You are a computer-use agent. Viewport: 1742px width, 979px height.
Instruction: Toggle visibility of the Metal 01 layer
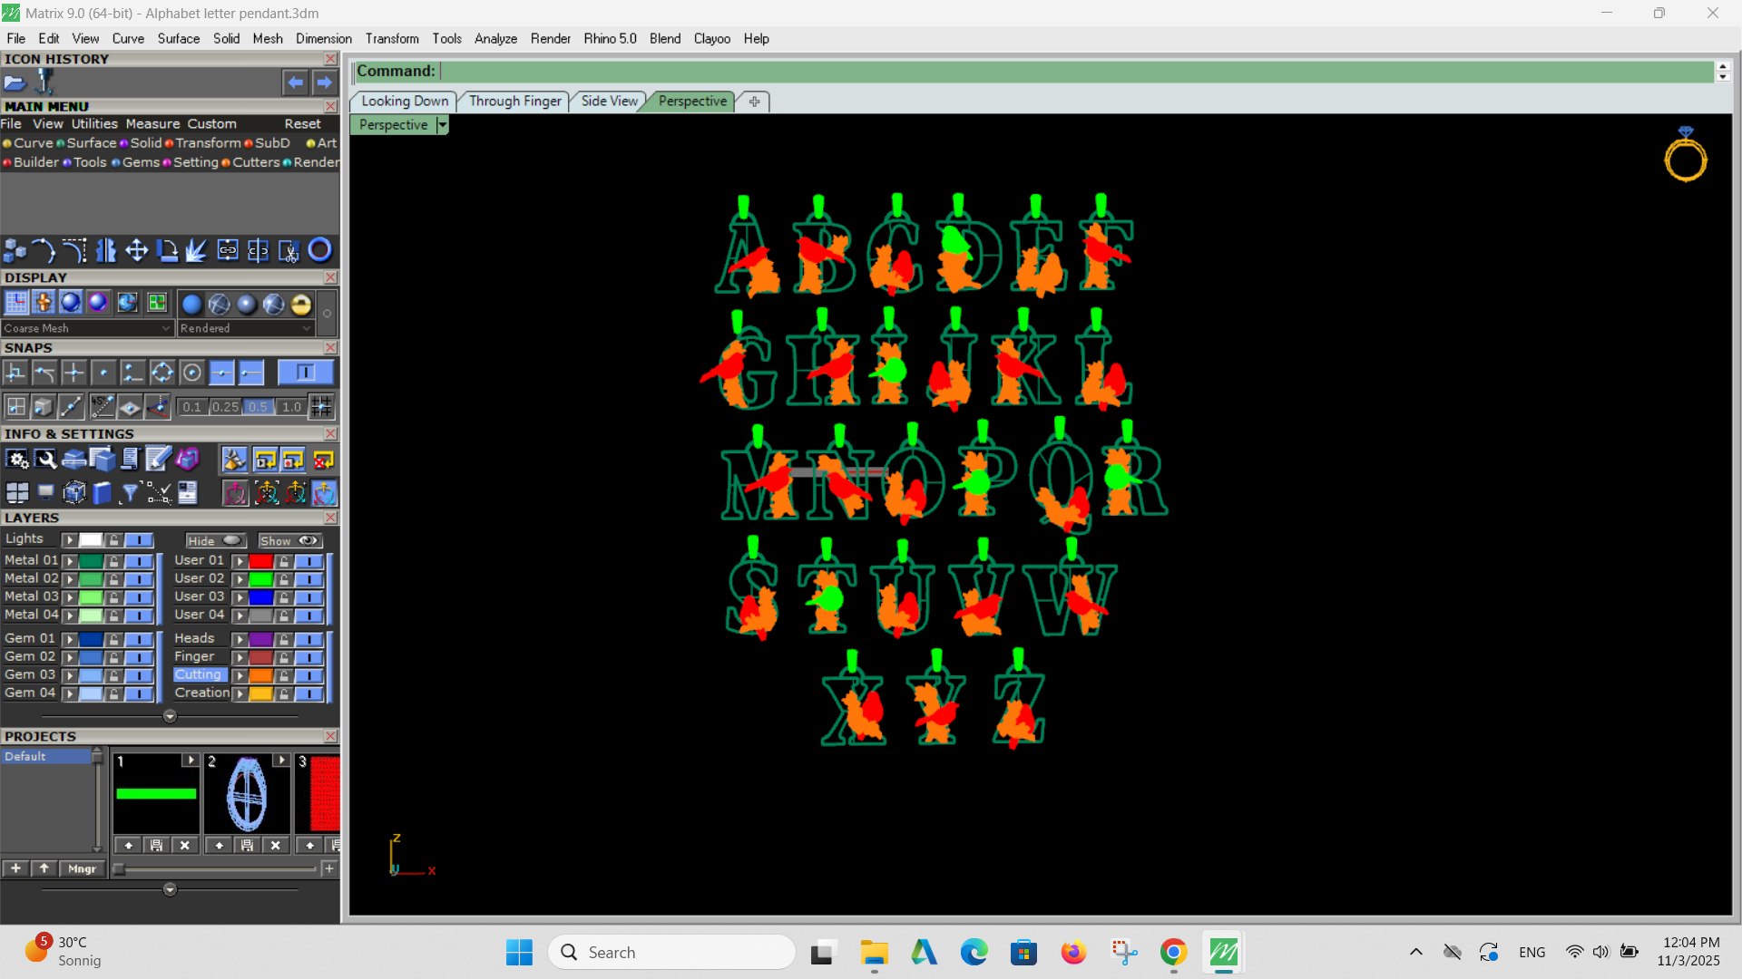[139, 561]
